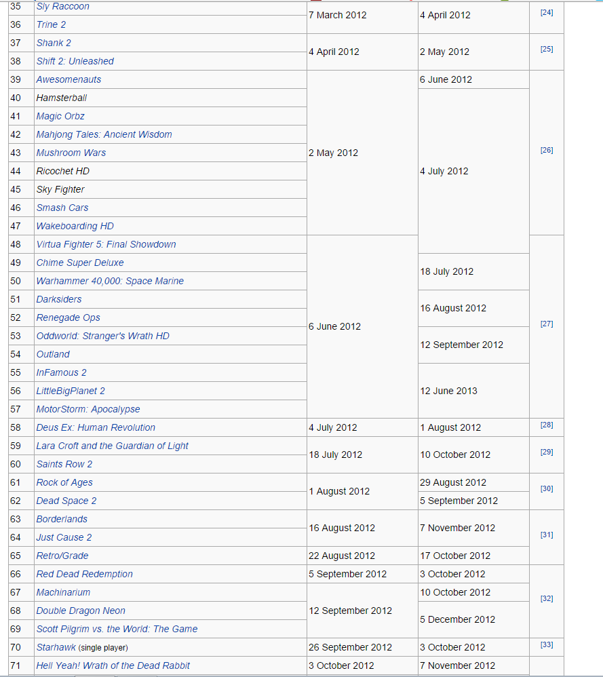Screen dimensions: 603x677
Task: Open the Machinarium link
Action: pyautogui.click(x=63, y=592)
